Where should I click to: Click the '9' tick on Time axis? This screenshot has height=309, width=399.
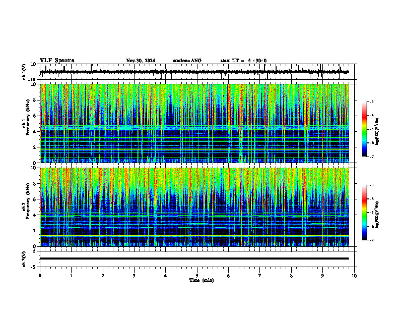tap(322, 276)
